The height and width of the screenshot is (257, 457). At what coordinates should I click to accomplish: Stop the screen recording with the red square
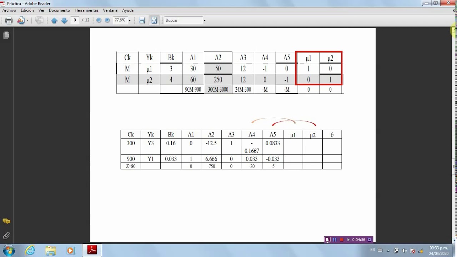(x=341, y=240)
